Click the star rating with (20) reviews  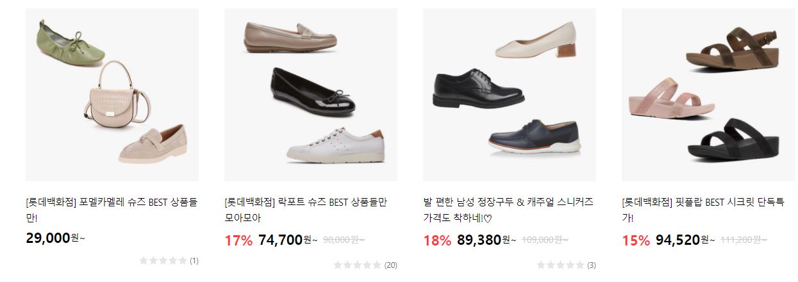[365, 265]
